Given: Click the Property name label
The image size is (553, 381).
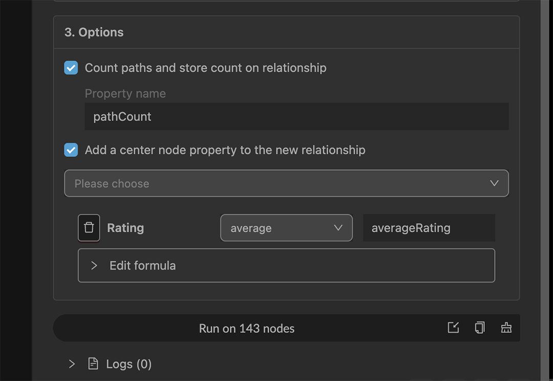Looking at the screenshot, I should coord(125,94).
